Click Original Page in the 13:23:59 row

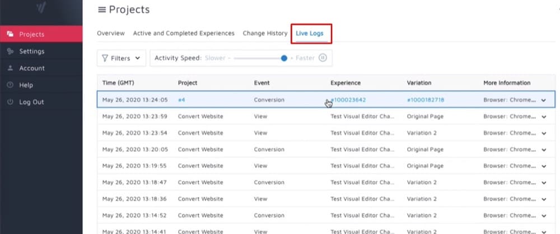coord(425,116)
